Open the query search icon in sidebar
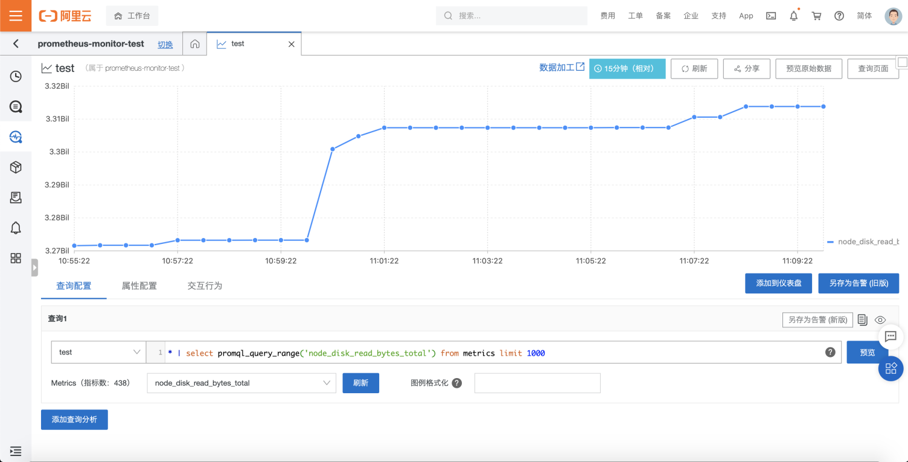The height and width of the screenshot is (462, 908). [16, 107]
